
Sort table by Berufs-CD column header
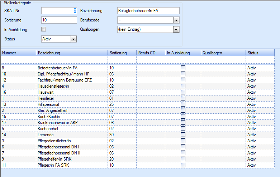point(151,53)
